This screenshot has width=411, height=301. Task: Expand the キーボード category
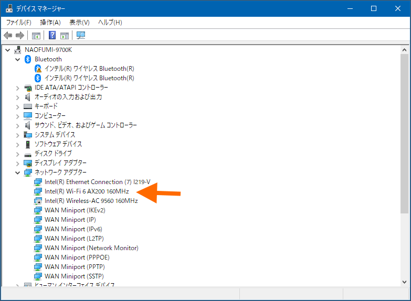pyautogui.click(x=17, y=107)
